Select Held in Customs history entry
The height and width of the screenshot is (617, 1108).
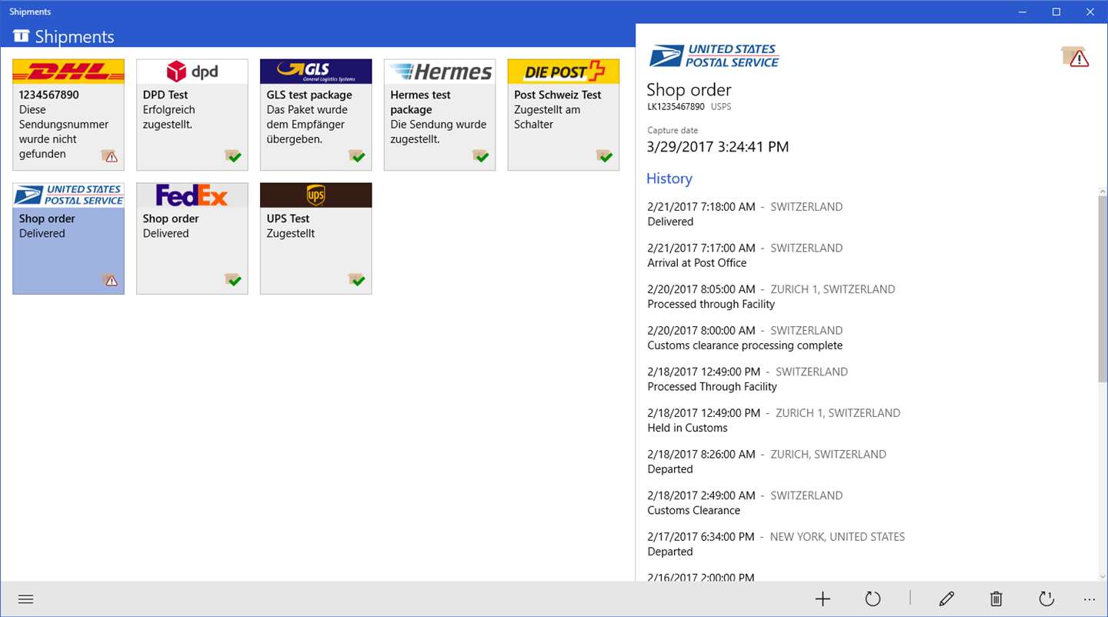point(773,420)
